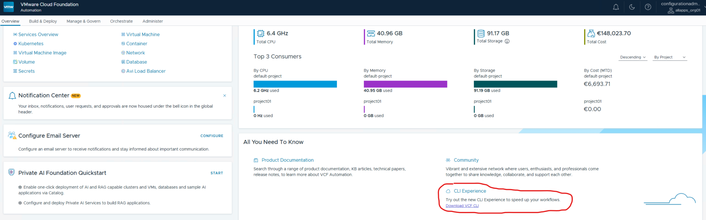Click the €148,023.70 total cost value
The height and width of the screenshot is (220, 706).
614,33
